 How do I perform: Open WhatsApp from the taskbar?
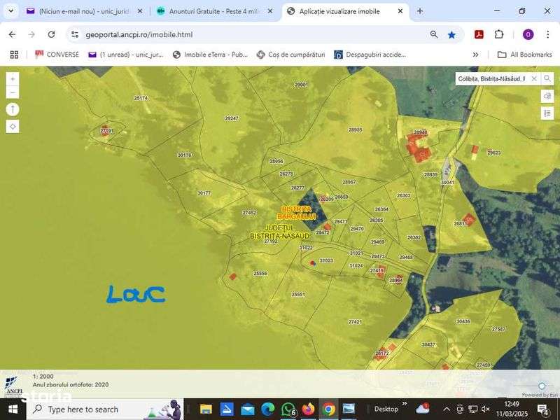coord(288,409)
